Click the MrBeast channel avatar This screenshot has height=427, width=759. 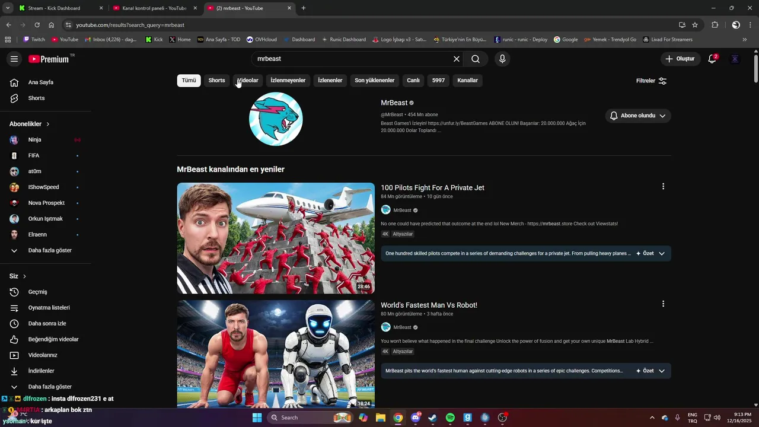pos(276,119)
